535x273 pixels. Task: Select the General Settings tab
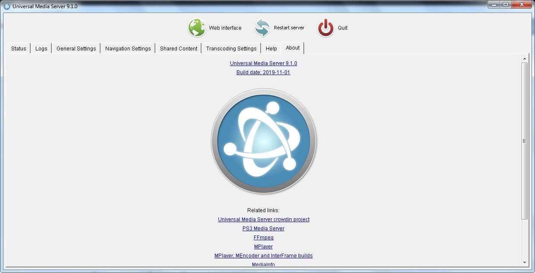click(76, 48)
